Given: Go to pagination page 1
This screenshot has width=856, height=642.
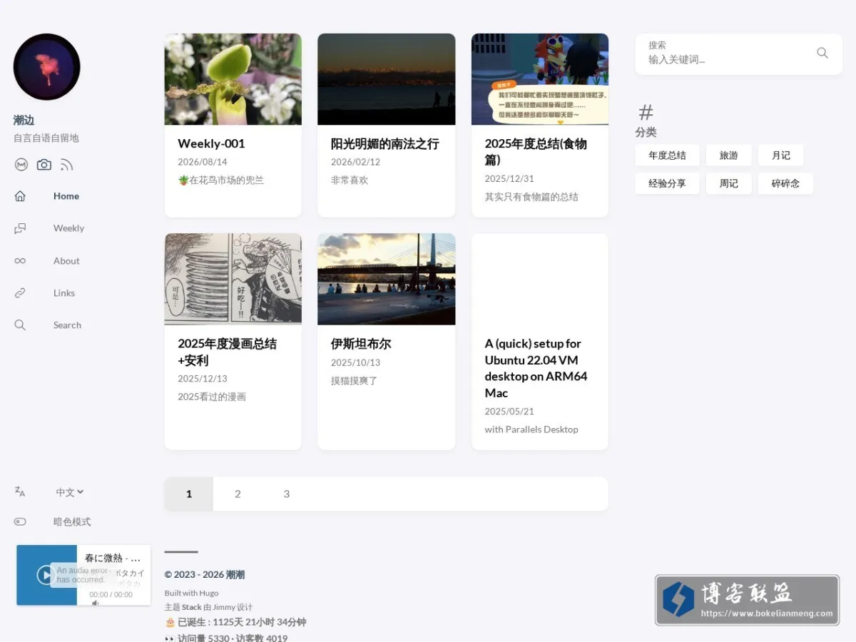Looking at the screenshot, I should 189,494.
